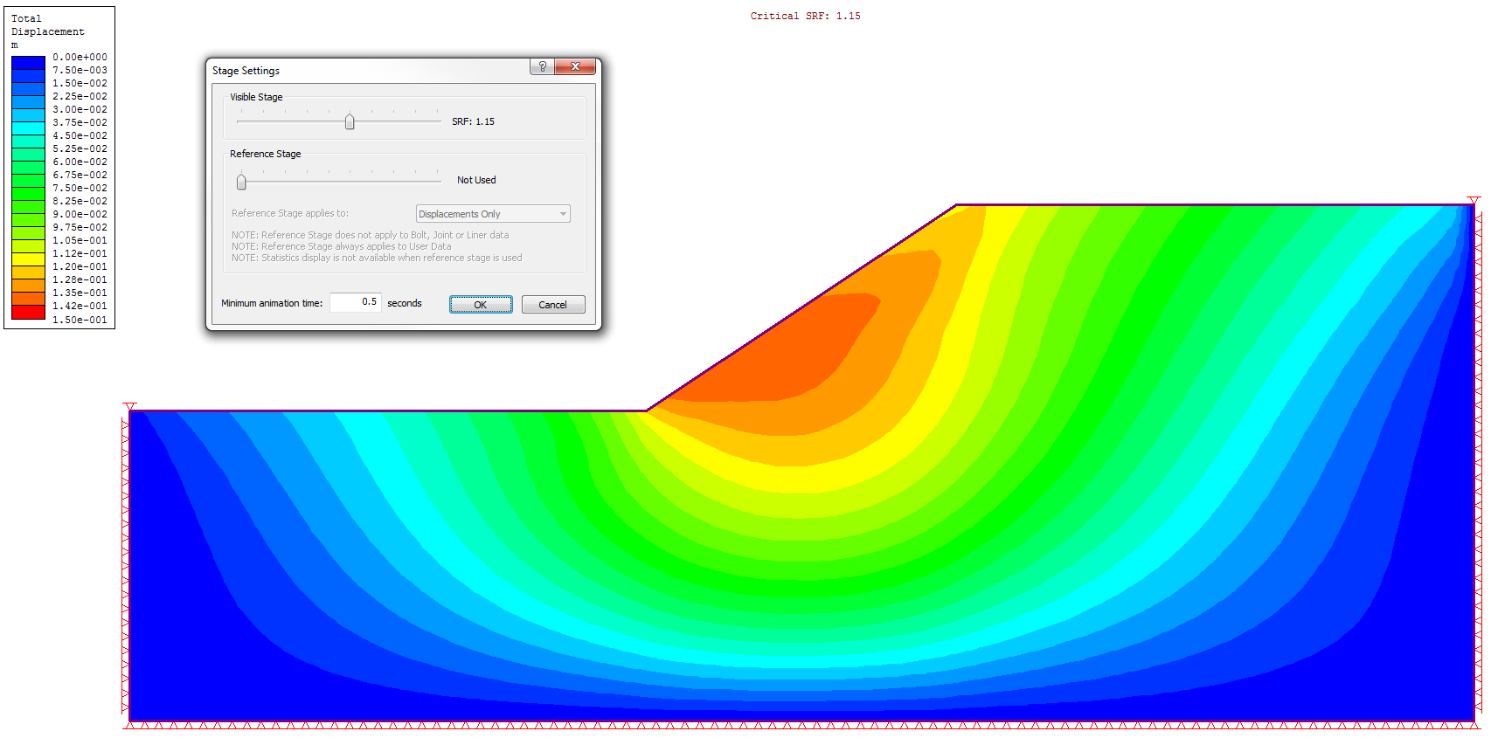The image size is (1491, 738).
Task: Click the Total Displacement legend title
Action: point(47,24)
